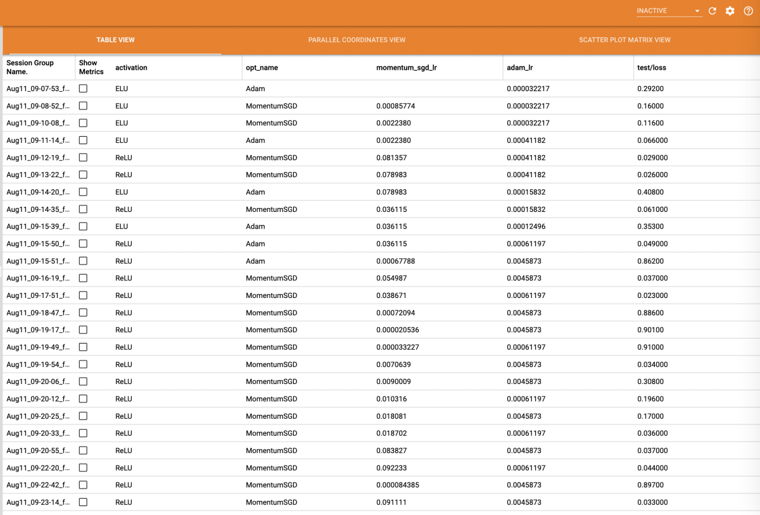Viewport: 760px width, 515px height.
Task: Check Show Metrics for Aug11_09-14-35 row
Action: [x=83, y=209]
